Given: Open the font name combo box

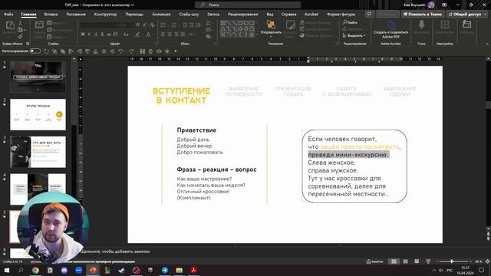Looking at the screenshot, I should click(100, 25).
